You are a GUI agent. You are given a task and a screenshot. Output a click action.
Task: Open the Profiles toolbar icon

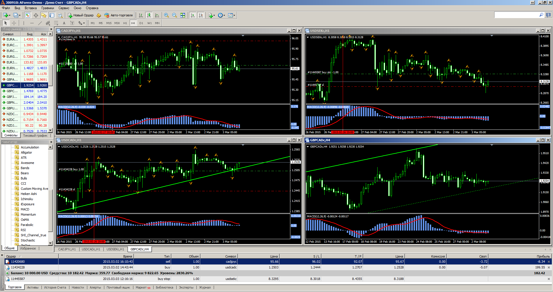click(16, 15)
